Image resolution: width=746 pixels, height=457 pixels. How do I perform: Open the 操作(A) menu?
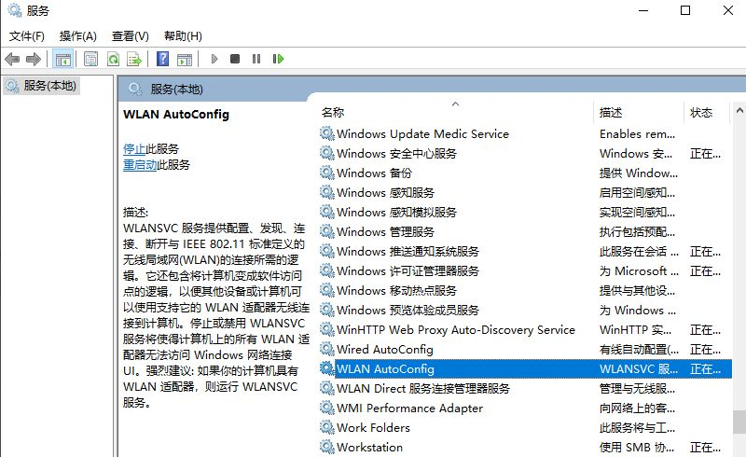(x=78, y=36)
